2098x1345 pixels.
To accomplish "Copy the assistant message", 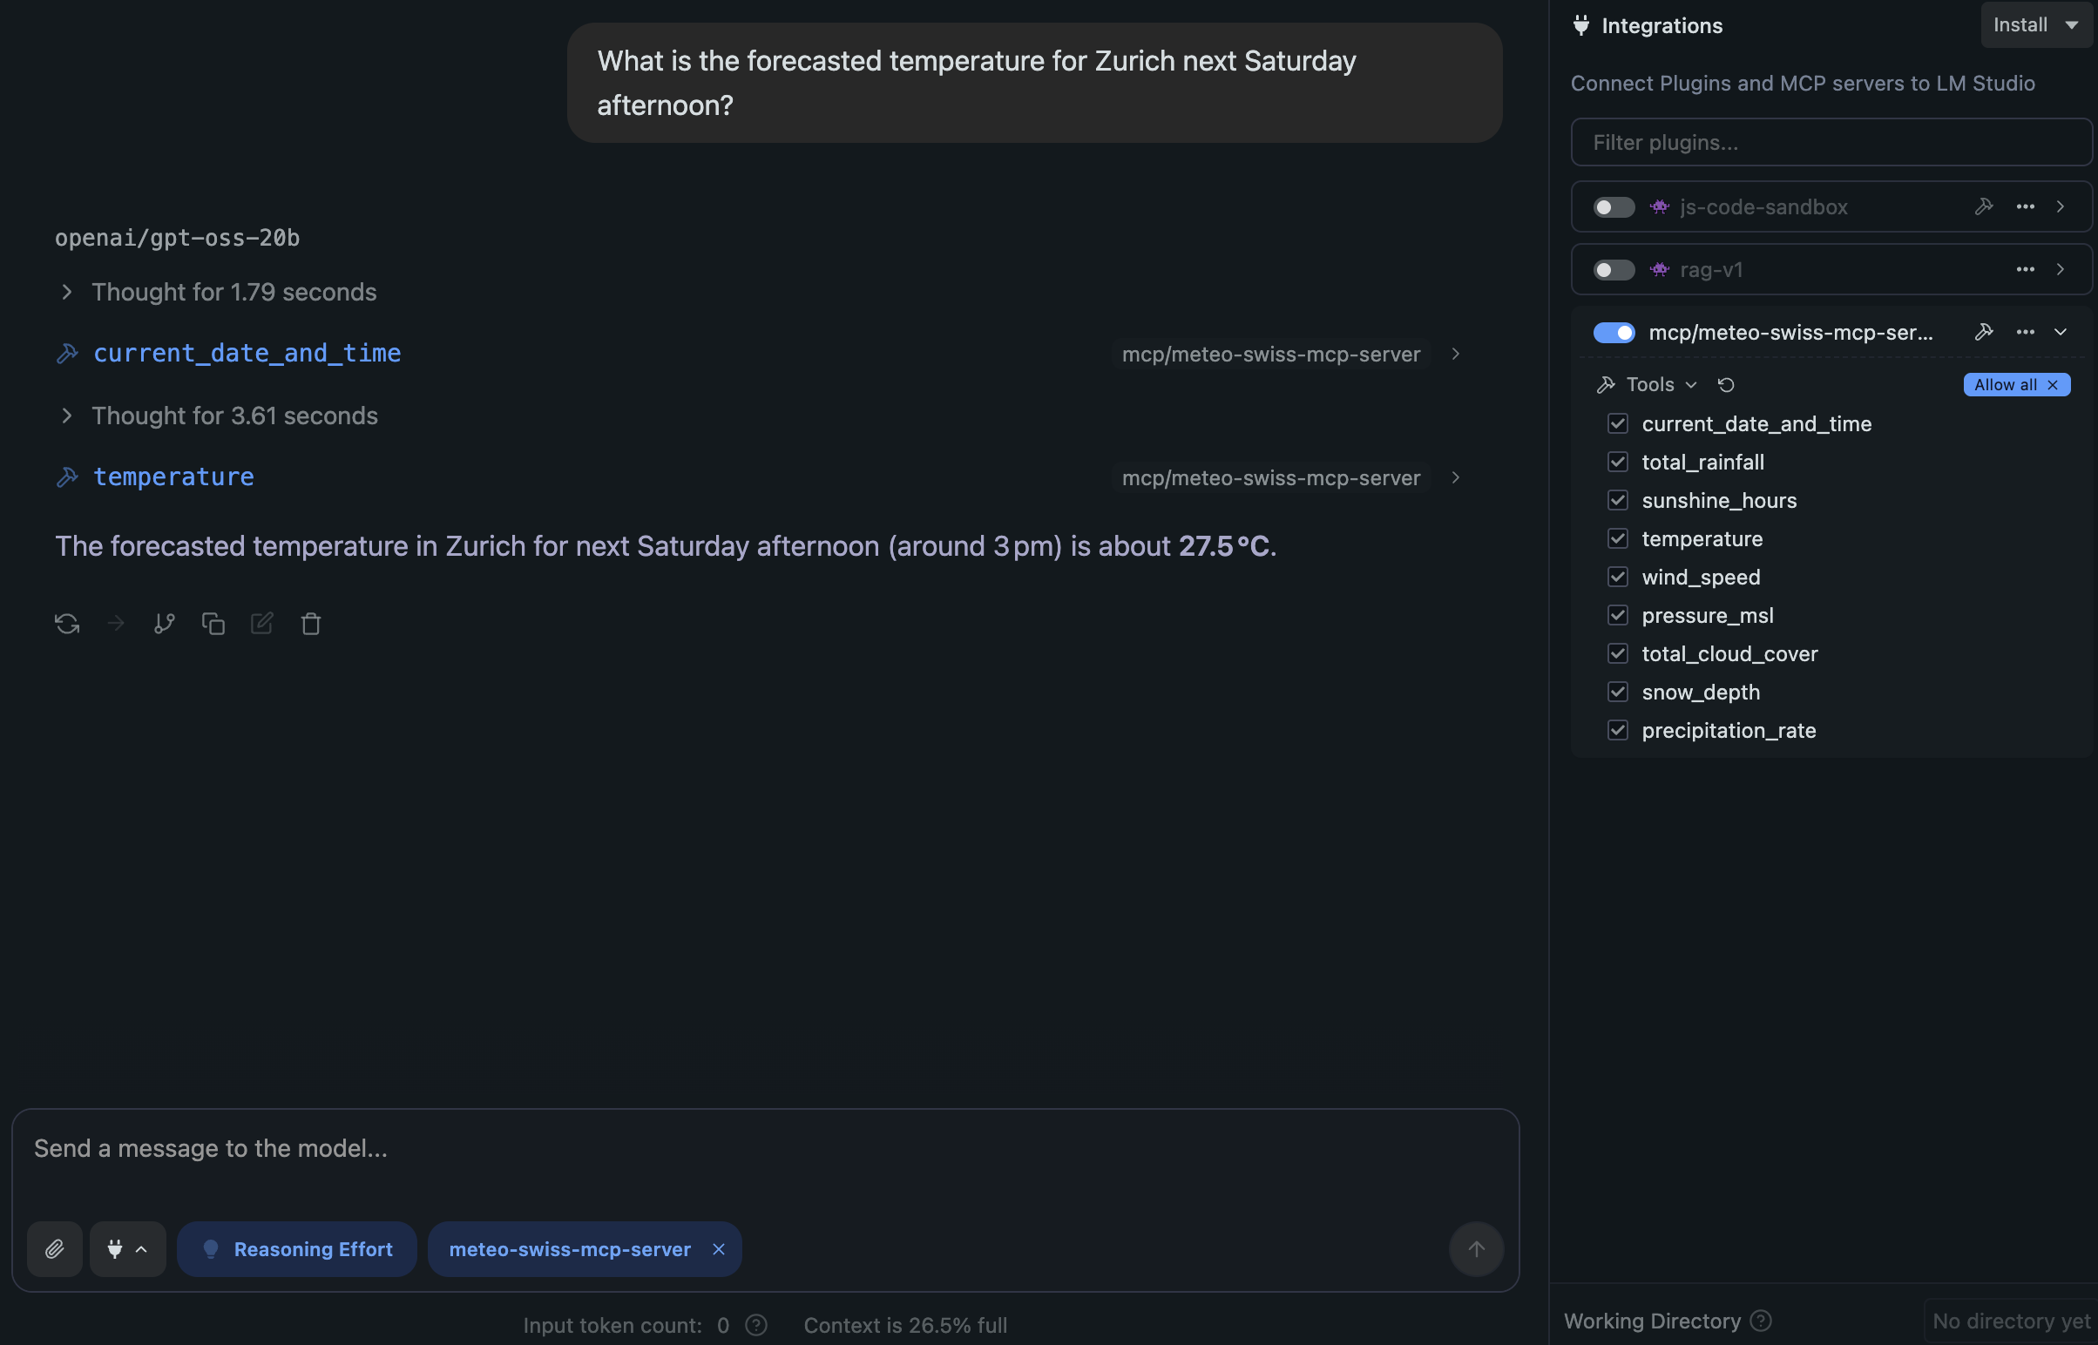I will tap(213, 624).
